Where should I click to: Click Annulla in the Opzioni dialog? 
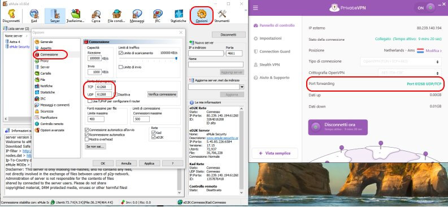126,163
